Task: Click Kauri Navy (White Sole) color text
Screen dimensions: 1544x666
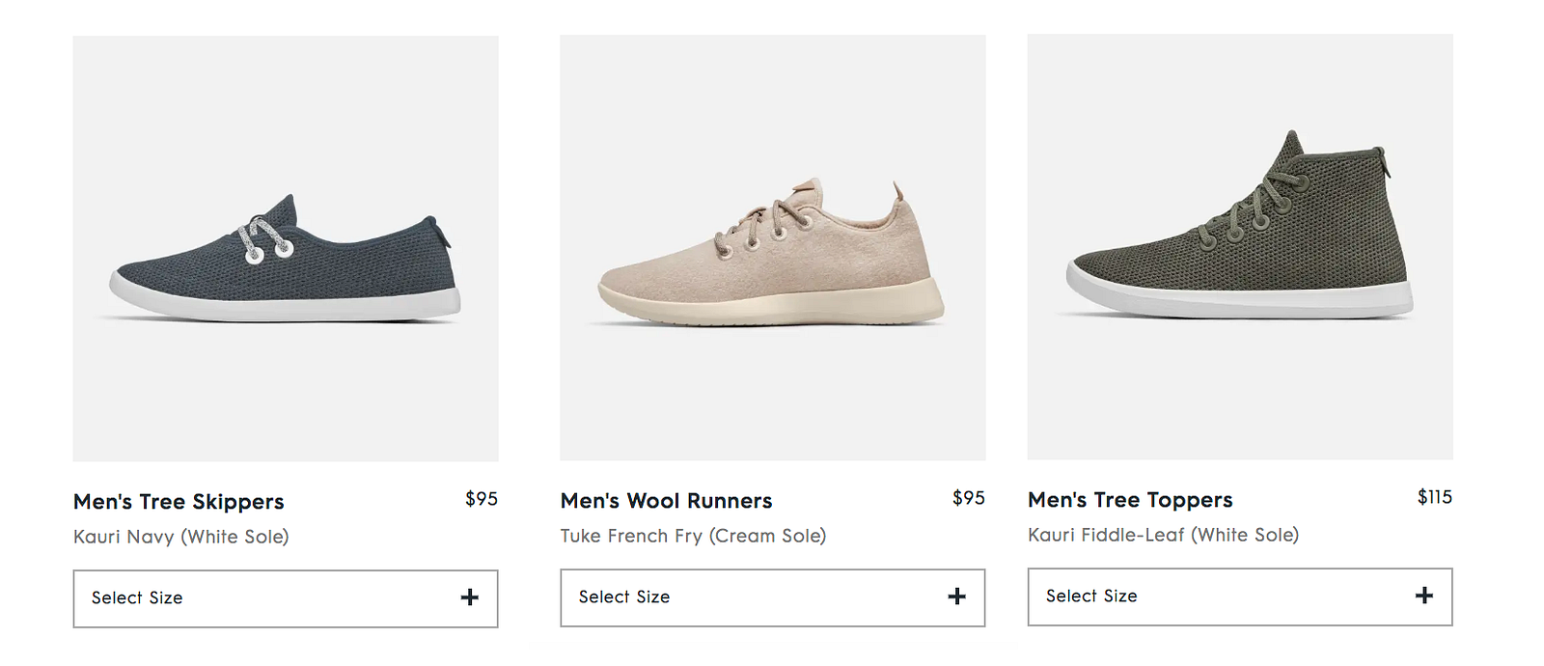Action: (x=181, y=537)
